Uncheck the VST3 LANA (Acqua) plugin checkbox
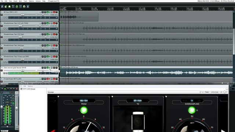 tap(21, 89)
